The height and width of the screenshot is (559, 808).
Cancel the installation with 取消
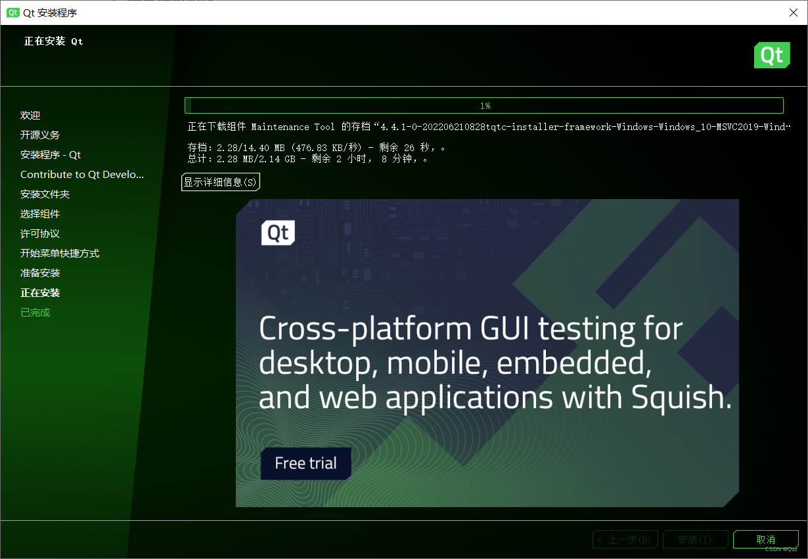766,539
